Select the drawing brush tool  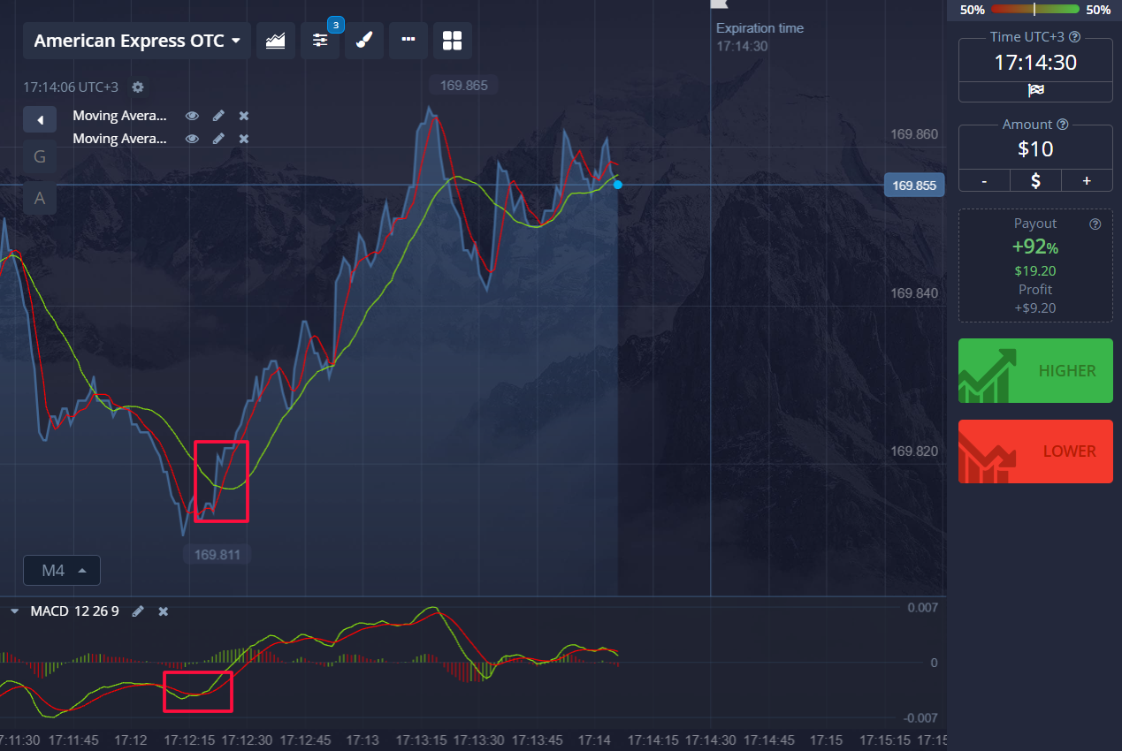364,41
